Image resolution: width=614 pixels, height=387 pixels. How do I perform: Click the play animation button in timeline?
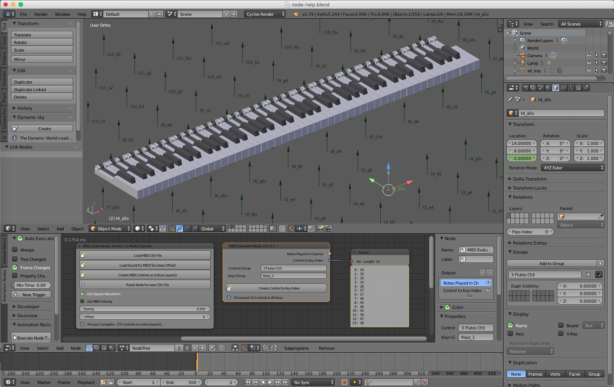(270, 382)
